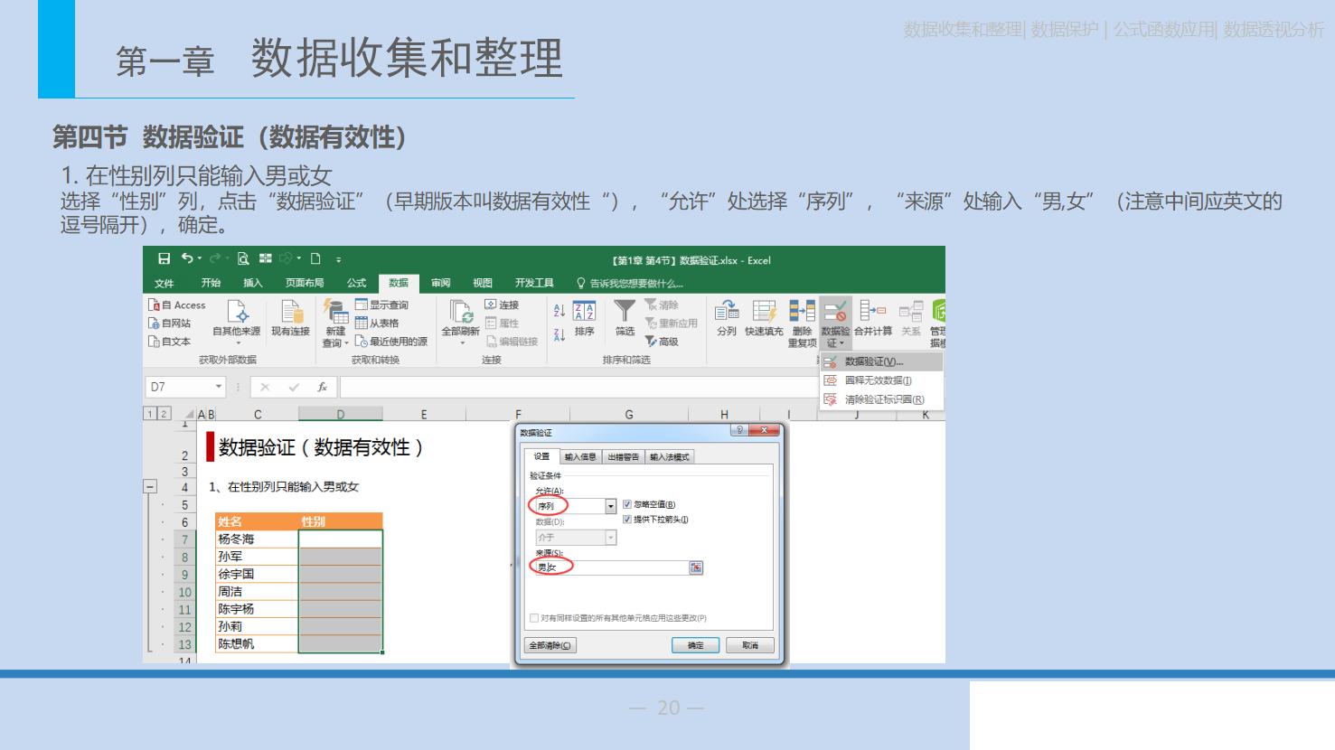Viewport: 1335px width, 750px height.
Task: Open the 数据 dropdown showing 介于
Action: pyautogui.click(x=611, y=538)
